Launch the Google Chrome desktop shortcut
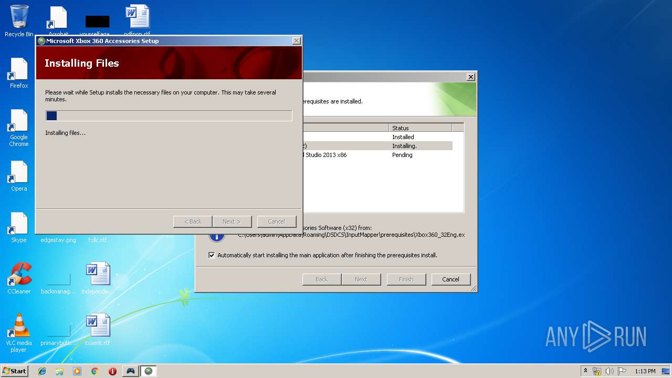672x378 pixels. 19,128
